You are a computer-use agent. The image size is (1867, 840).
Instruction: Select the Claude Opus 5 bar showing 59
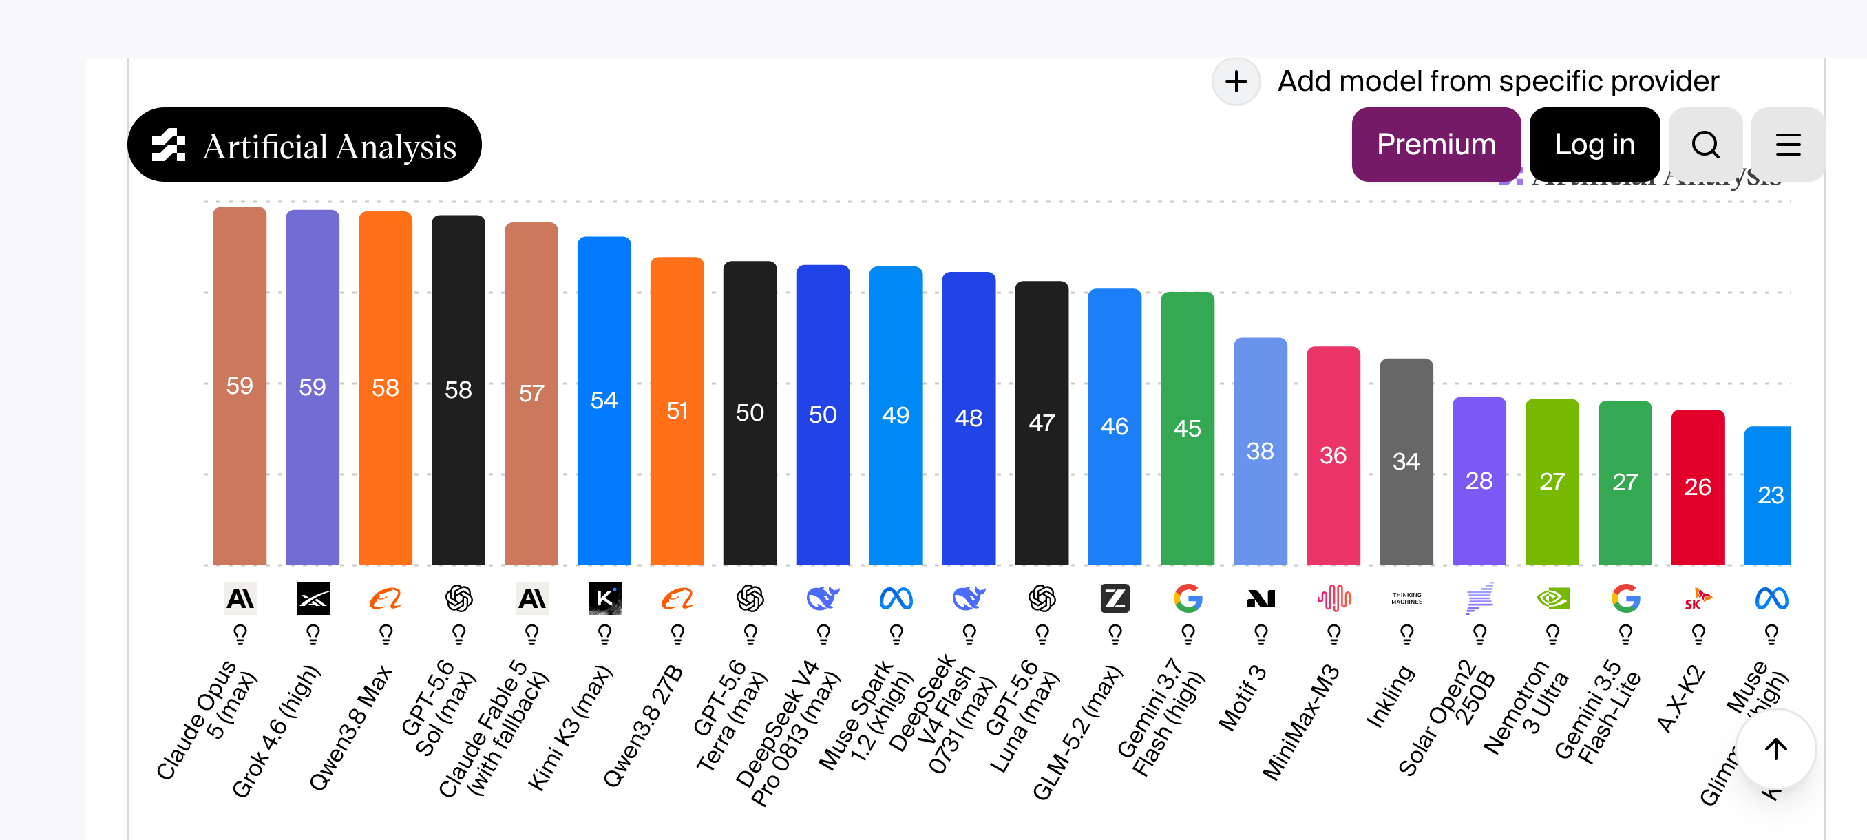pos(240,386)
